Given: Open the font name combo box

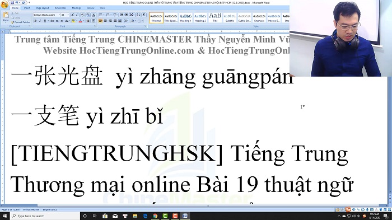Looking at the screenshot, I should pyautogui.click(x=46, y=15).
